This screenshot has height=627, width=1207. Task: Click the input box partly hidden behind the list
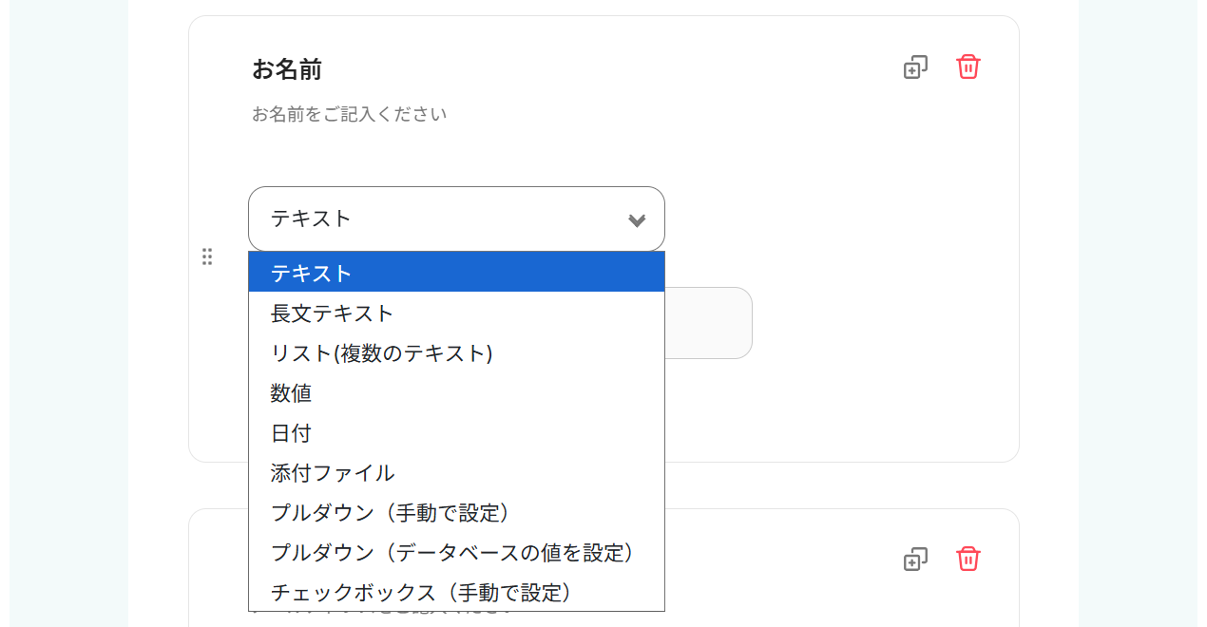tap(708, 323)
